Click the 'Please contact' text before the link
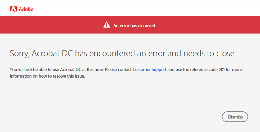260x132 pixels. click(118, 69)
